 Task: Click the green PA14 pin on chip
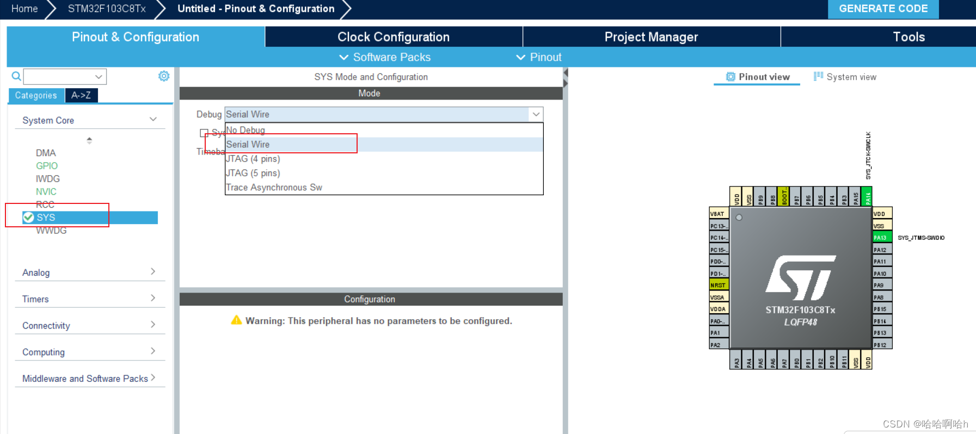tap(868, 196)
